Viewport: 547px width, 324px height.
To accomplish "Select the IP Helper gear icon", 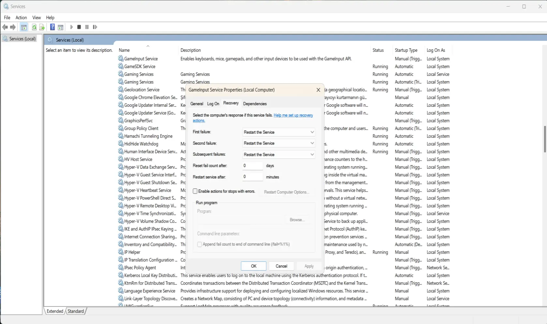I will click(x=121, y=252).
